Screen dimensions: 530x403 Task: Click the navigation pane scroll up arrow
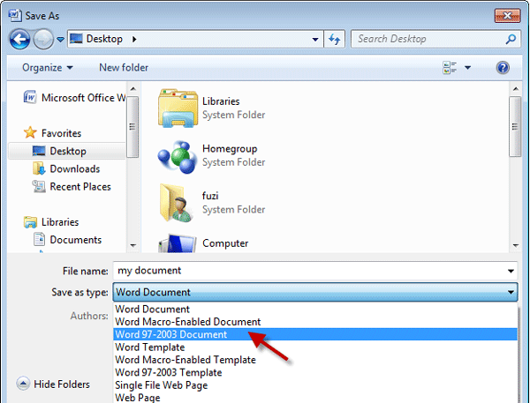click(x=132, y=89)
